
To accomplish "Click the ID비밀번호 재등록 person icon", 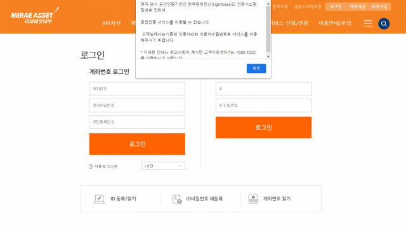I will (177, 199).
